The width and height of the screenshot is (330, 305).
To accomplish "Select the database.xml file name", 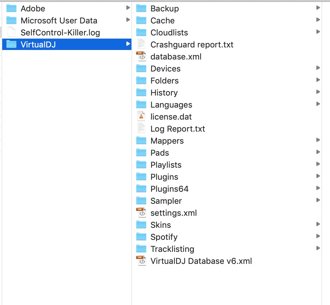I will (176, 57).
